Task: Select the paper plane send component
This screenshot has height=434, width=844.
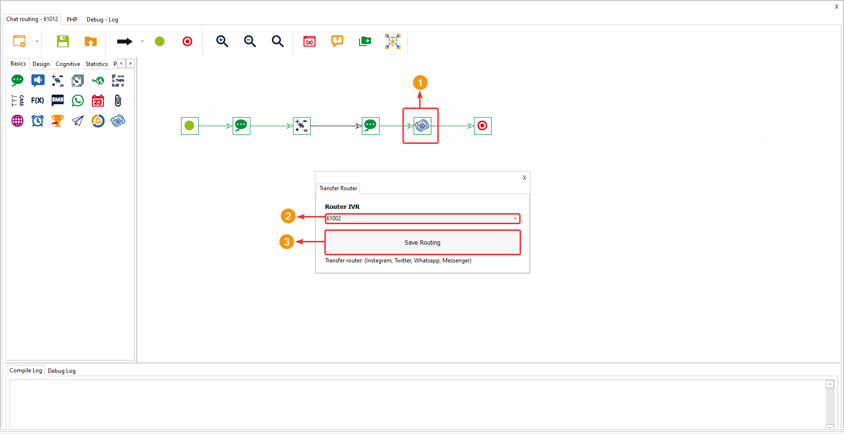Action: point(78,120)
